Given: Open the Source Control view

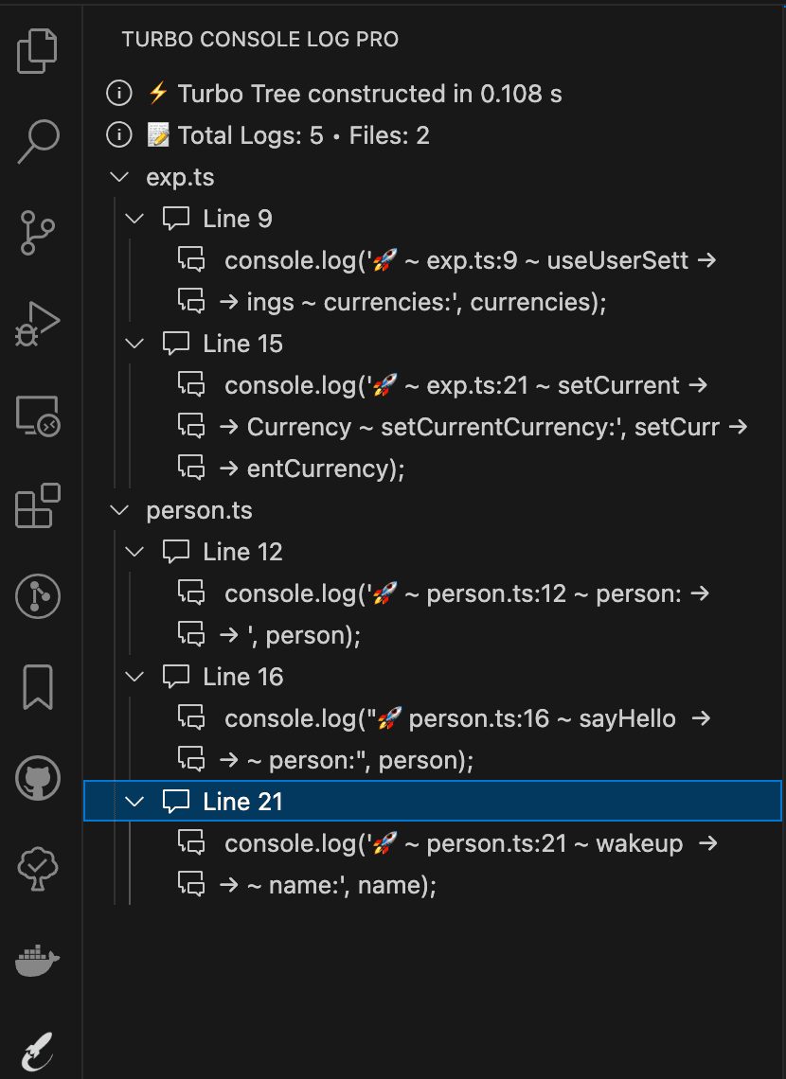Looking at the screenshot, I should 38,232.
